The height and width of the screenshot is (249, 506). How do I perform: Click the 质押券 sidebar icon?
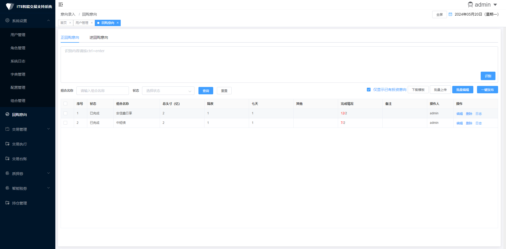pos(7,173)
